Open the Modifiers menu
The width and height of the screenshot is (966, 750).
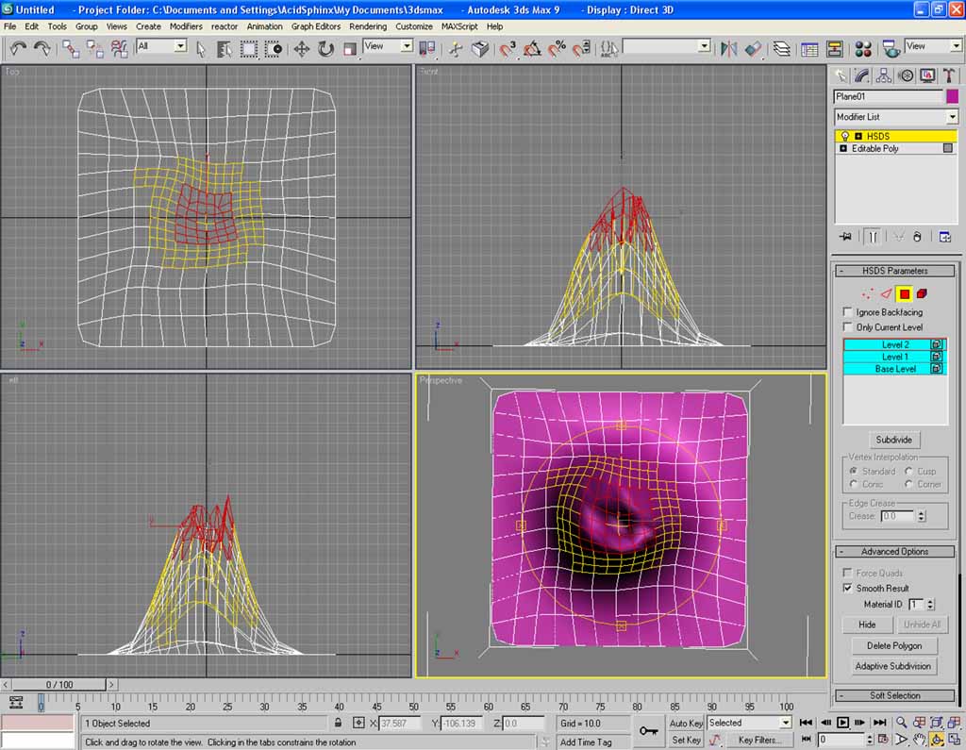click(x=186, y=26)
